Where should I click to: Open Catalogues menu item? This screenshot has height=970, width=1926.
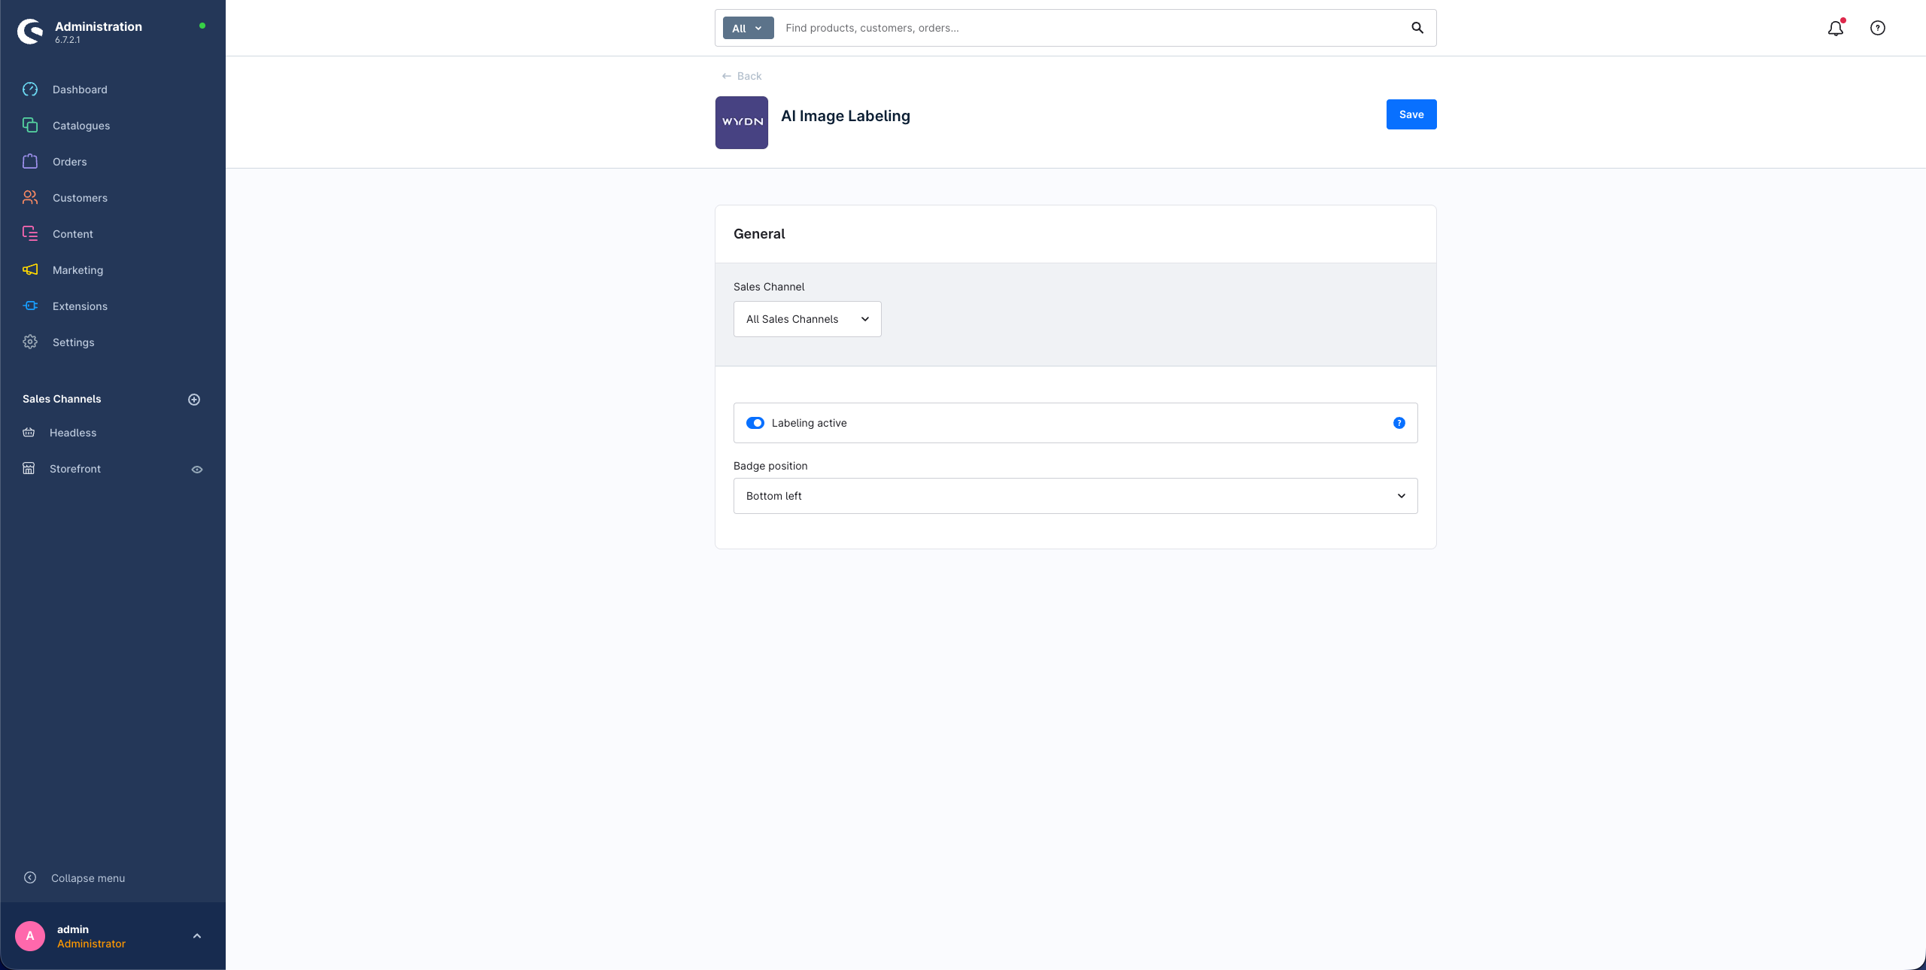coord(81,126)
